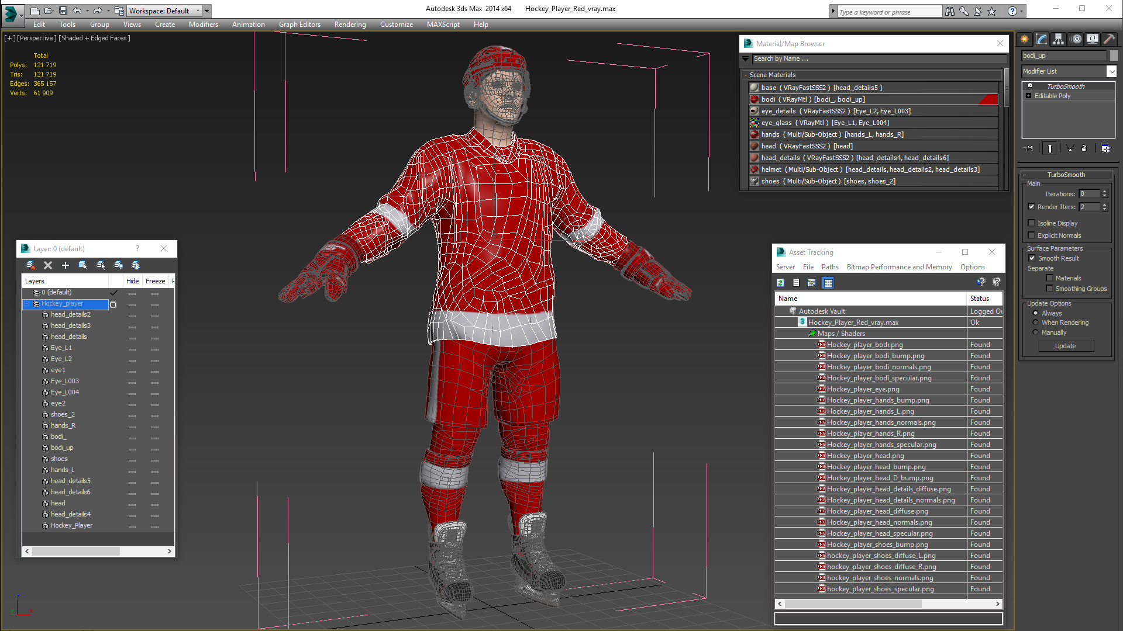Click the satellite dish Communication Center icon
Screen dimensions: 1123x631
coord(978,11)
